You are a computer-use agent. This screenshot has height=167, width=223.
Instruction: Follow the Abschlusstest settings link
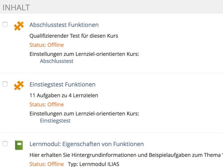57,61
